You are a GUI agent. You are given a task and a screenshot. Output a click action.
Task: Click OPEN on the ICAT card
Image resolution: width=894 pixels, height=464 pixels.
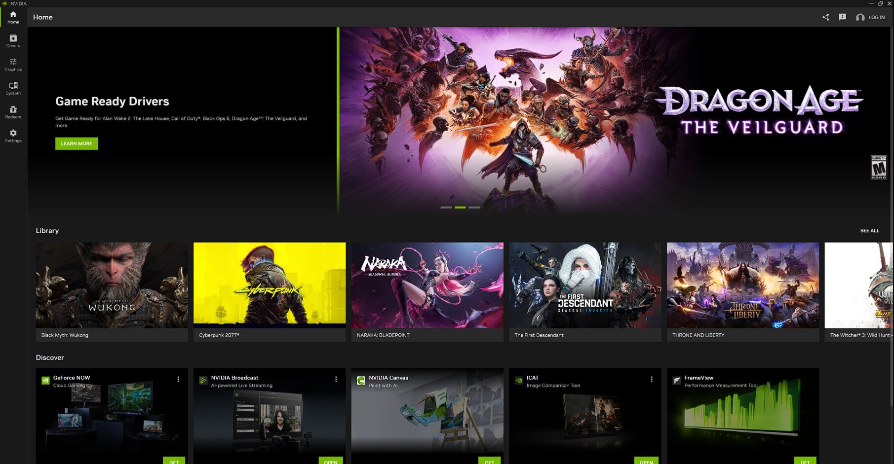tap(646, 461)
